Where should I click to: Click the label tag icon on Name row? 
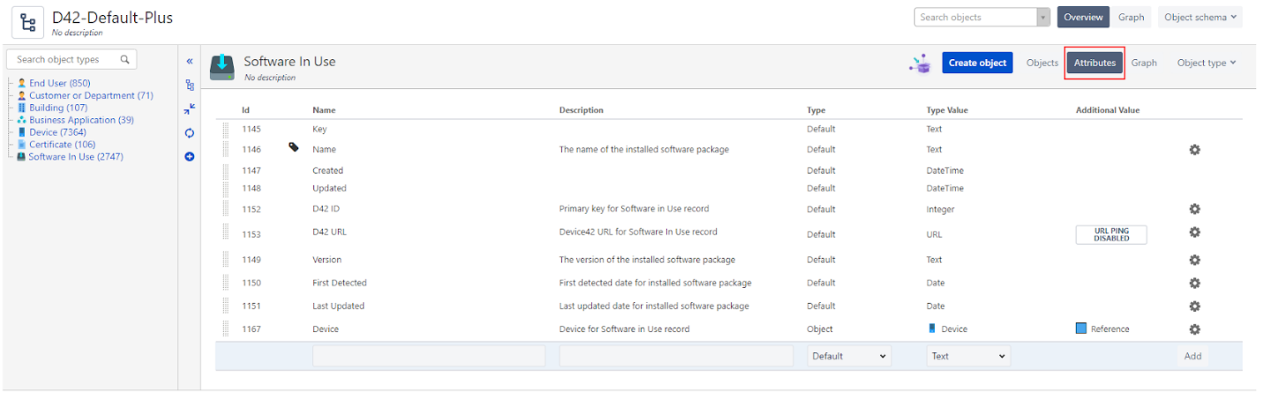(x=294, y=147)
